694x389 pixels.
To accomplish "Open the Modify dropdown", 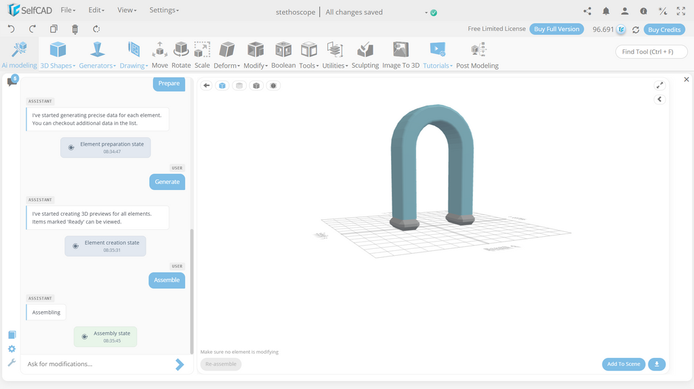I will [x=256, y=55].
